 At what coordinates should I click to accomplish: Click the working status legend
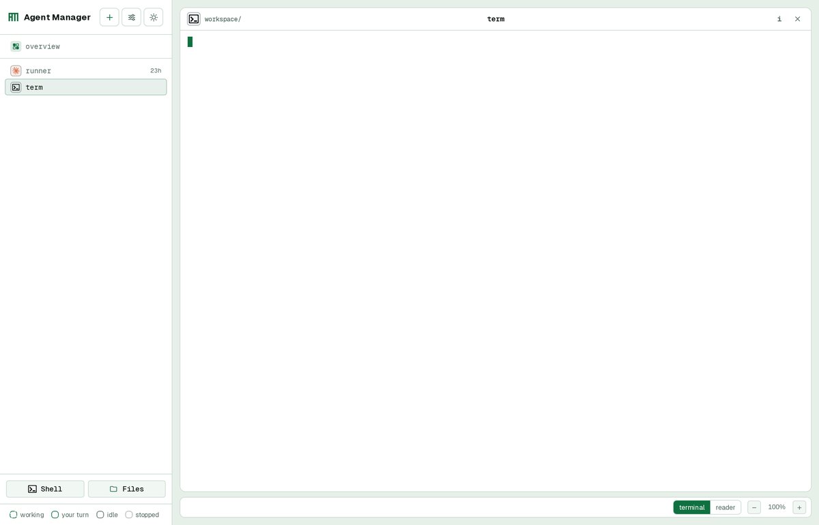27,515
